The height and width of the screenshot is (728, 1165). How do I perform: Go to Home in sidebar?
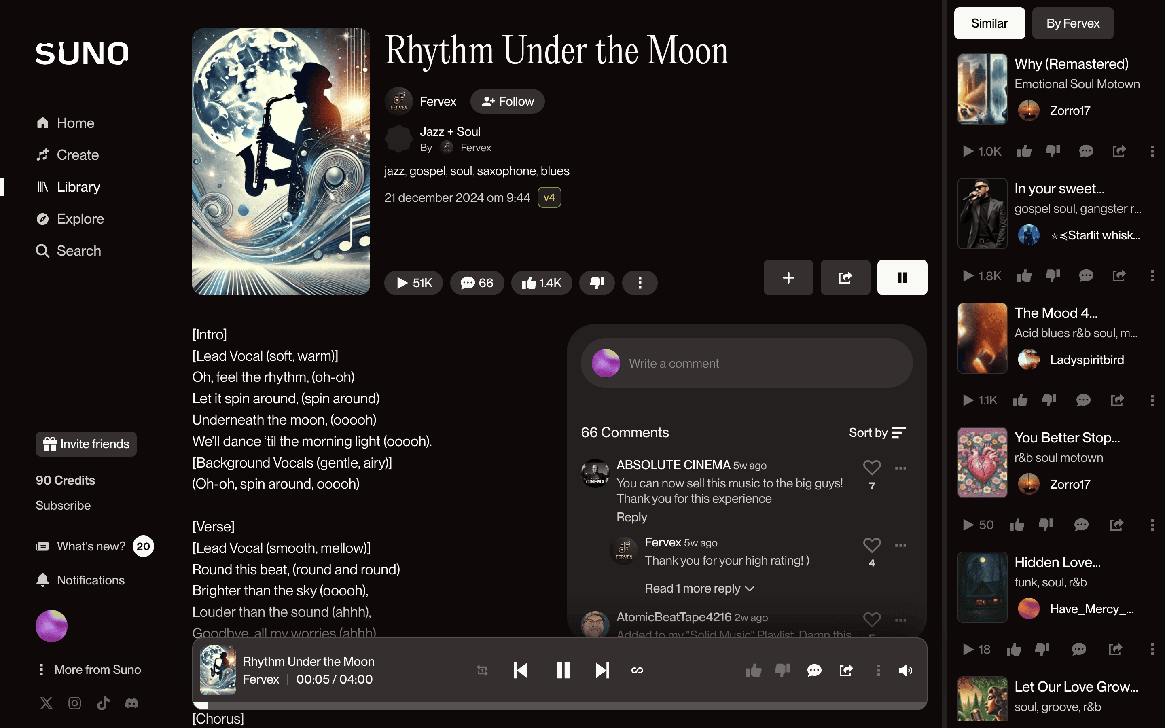[65, 123]
